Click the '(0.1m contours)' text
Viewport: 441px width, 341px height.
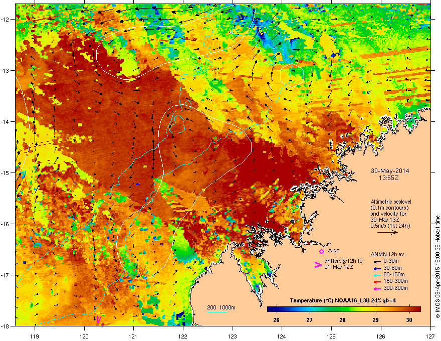(389, 208)
